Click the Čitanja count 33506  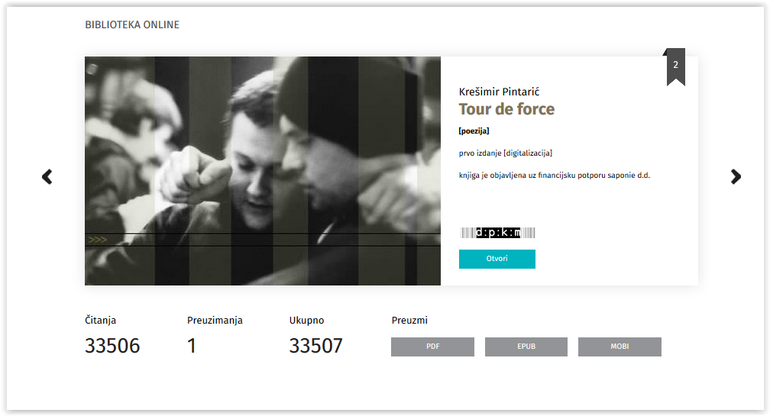pos(112,346)
